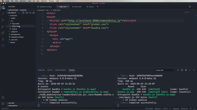Kill terminal with trash icon

186,70
